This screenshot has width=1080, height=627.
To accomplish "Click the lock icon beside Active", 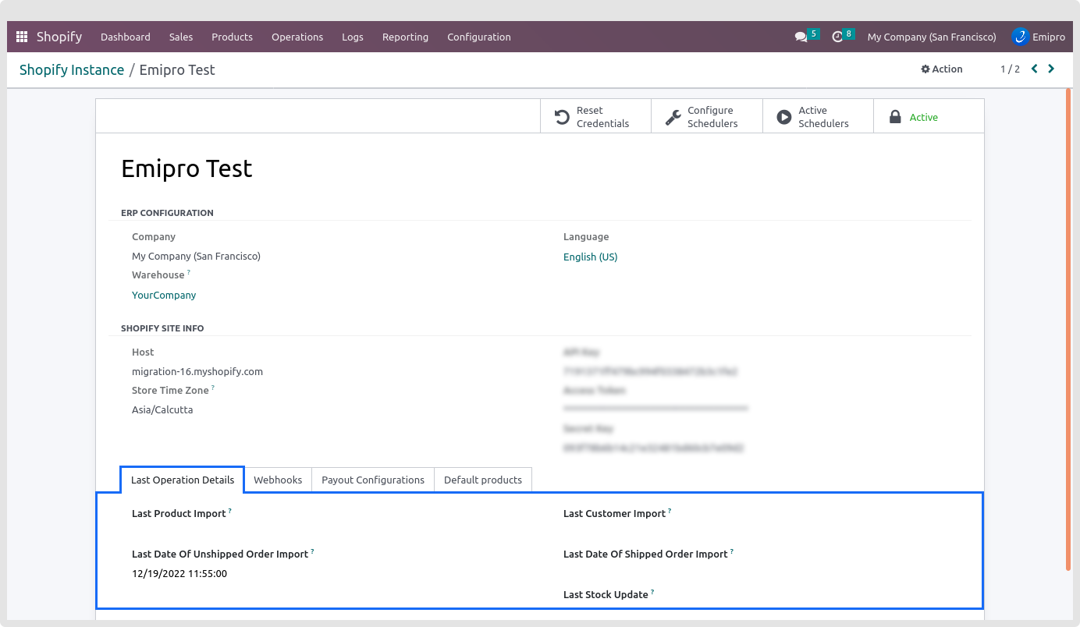I will click(x=895, y=117).
